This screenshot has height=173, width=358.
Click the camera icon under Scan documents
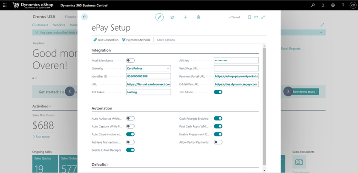coord(299,162)
